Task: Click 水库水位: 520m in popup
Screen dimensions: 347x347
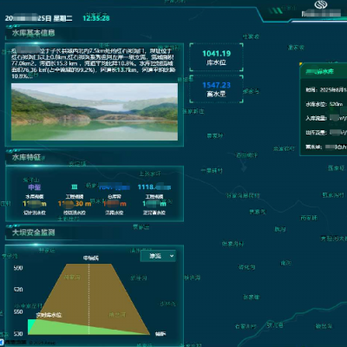Action: click(x=324, y=104)
